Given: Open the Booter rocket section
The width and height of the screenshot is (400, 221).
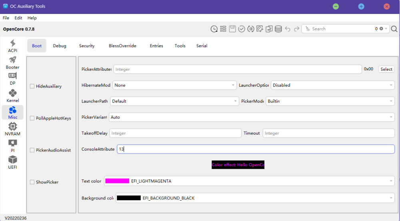Looking at the screenshot, I should [12, 63].
